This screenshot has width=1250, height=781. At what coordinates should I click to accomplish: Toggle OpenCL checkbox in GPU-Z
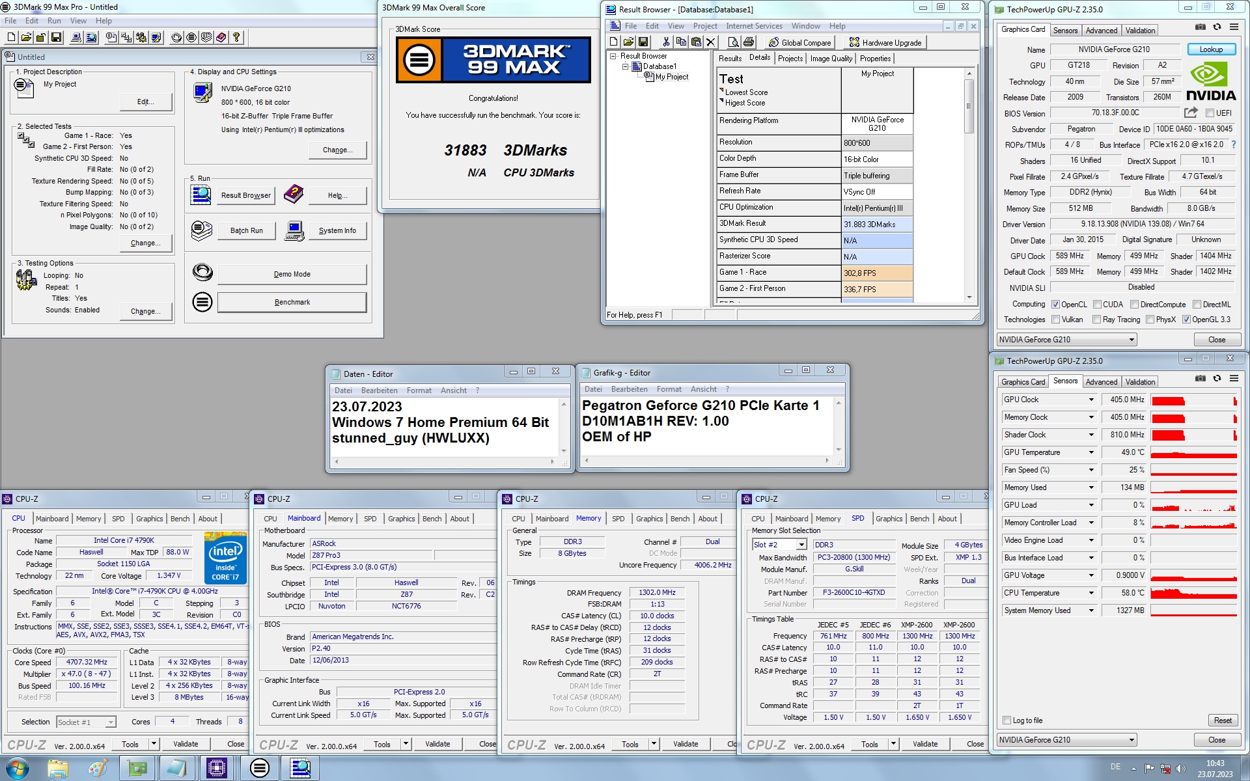(x=1055, y=305)
